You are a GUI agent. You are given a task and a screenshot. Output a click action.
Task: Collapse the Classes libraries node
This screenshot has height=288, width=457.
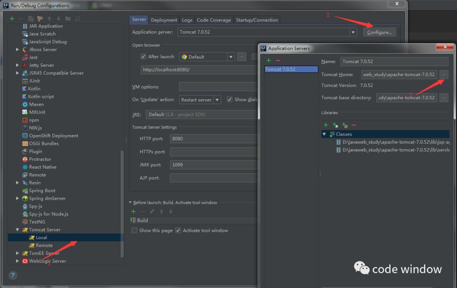[324, 134]
